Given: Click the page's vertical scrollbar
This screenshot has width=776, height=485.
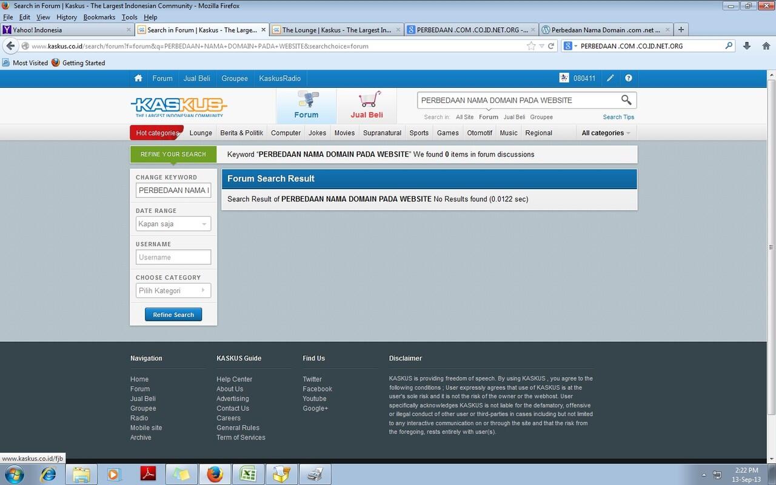Looking at the screenshot, I should [771, 247].
